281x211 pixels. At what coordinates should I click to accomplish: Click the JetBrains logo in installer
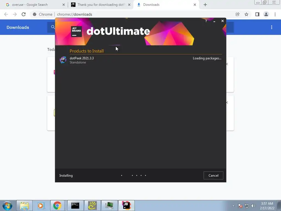pos(76,32)
